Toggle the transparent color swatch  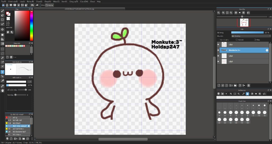tap(8, 18)
